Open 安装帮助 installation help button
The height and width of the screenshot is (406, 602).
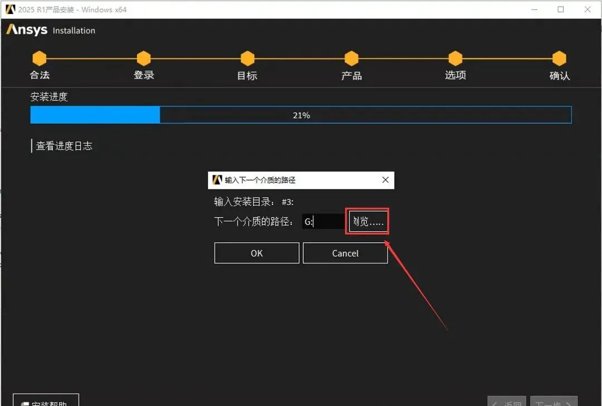point(46,400)
